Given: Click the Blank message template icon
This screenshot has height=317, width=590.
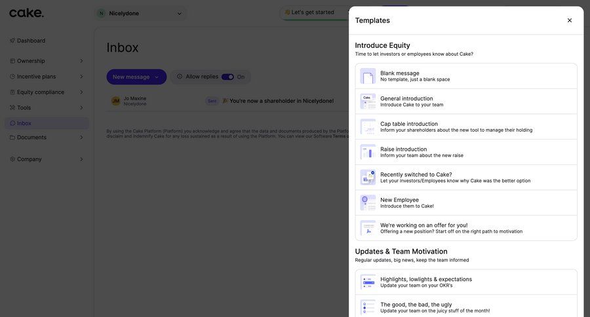Looking at the screenshot, I should tap(368, 76).
